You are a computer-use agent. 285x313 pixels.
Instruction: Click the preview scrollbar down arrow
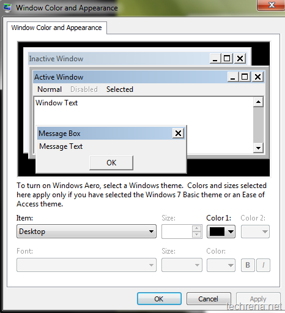[258, 148]
